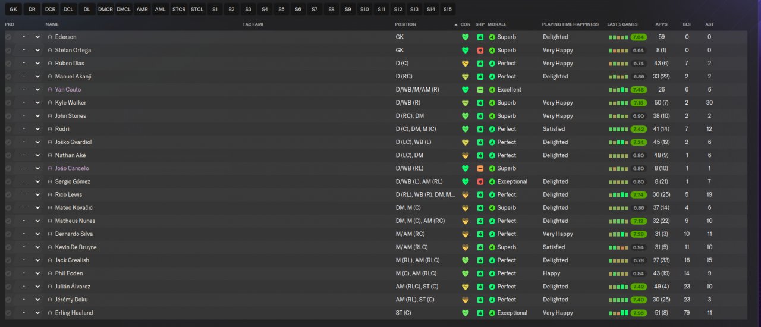Toggle the picked circle for Rodri
Viewport: 761px width, 327px height.
pos(8,129)
